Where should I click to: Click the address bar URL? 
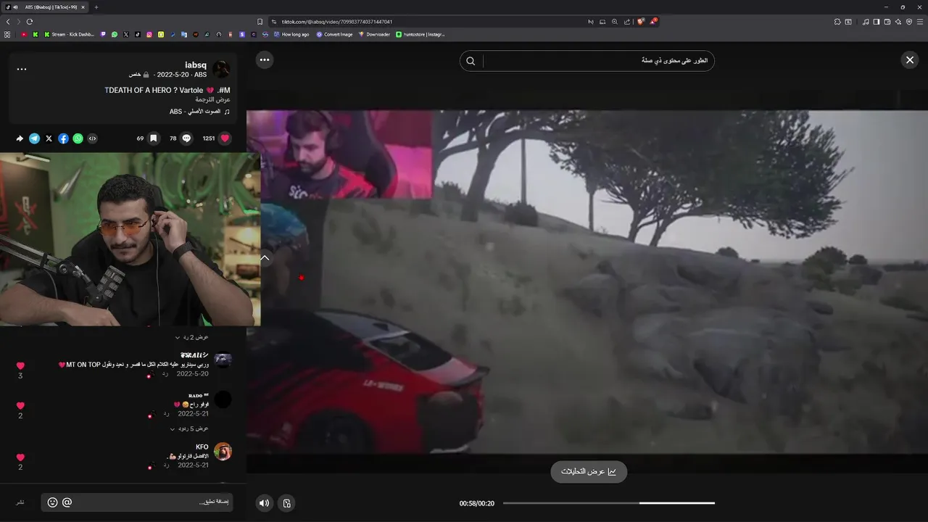click(337, 22)
